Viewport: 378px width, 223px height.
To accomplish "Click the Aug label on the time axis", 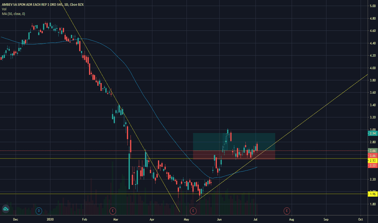I will [x=292, y=219].
